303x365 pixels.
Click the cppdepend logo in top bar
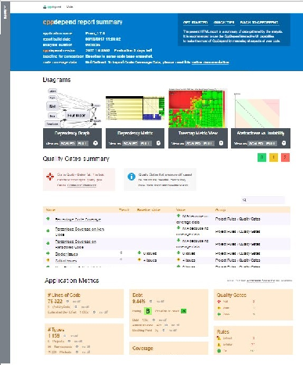tap(52, 7)
